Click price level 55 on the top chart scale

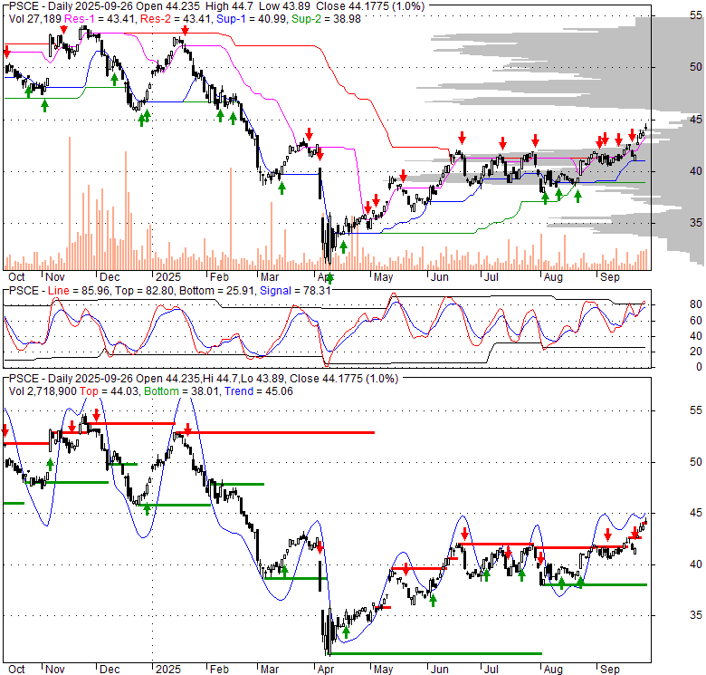click(695, 15)
